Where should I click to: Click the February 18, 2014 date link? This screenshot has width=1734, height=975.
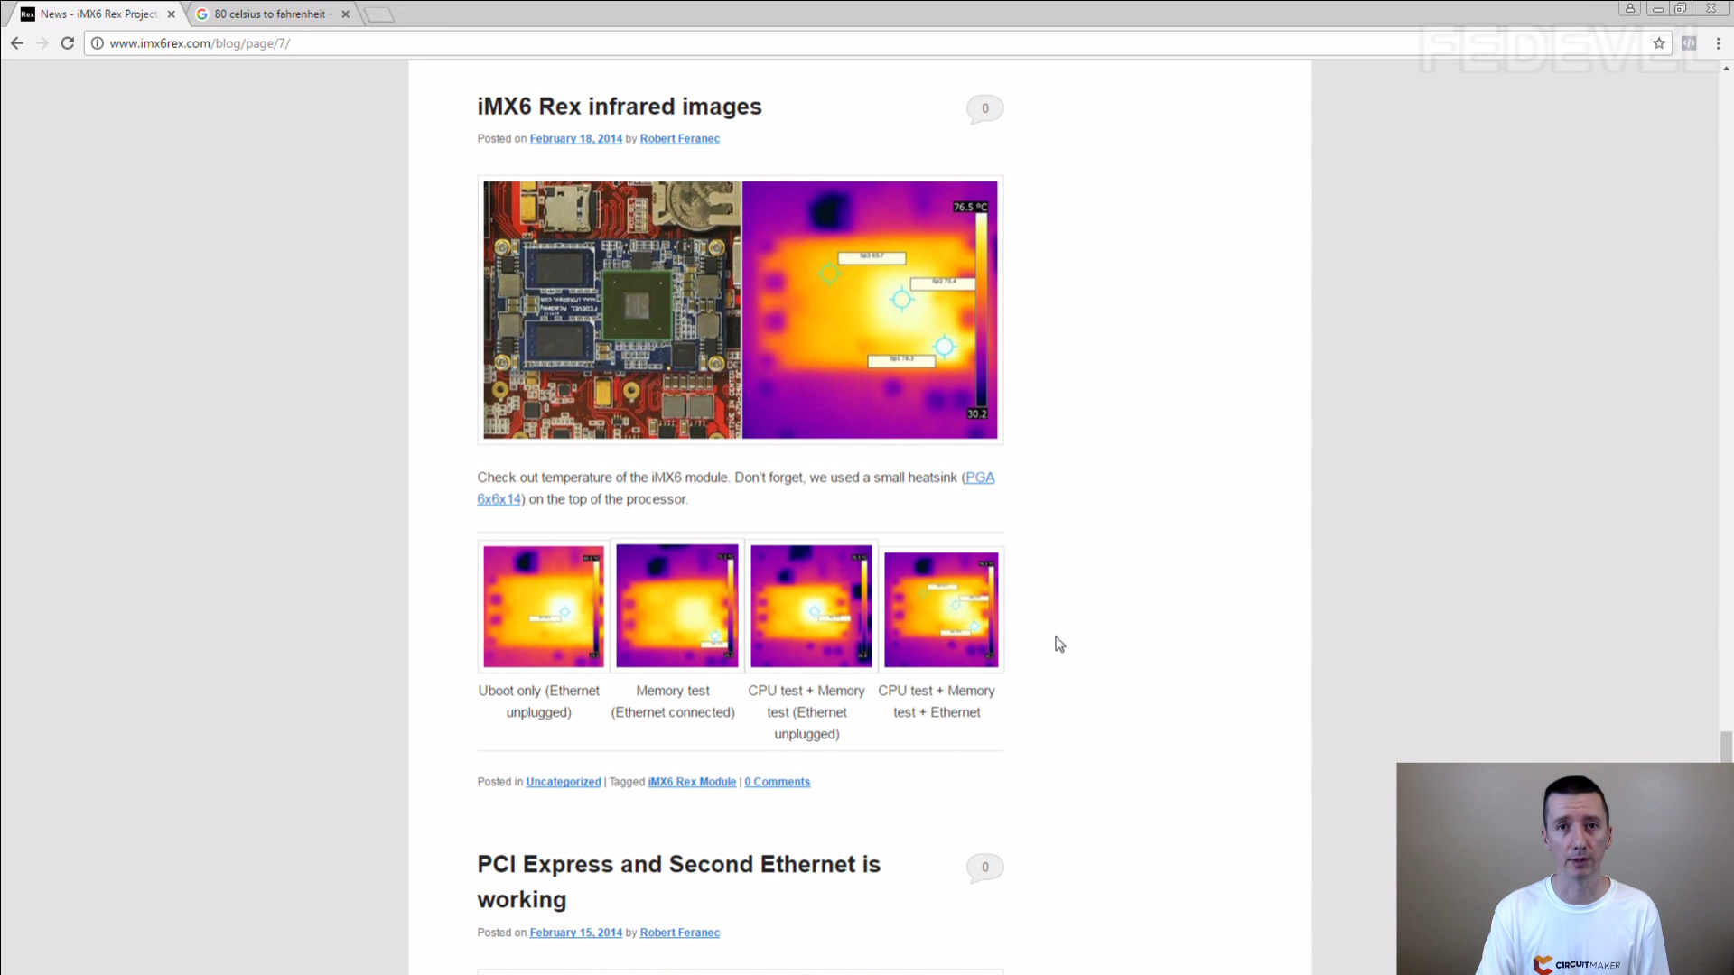[x=575, y=139]
